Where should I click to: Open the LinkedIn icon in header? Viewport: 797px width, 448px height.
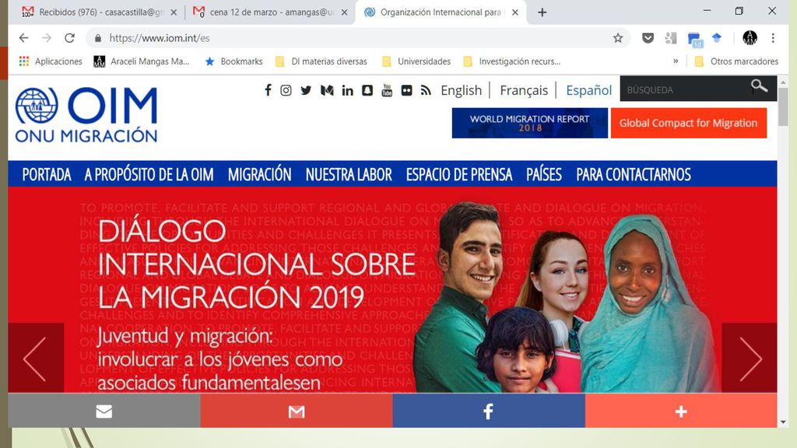(347, 90)
